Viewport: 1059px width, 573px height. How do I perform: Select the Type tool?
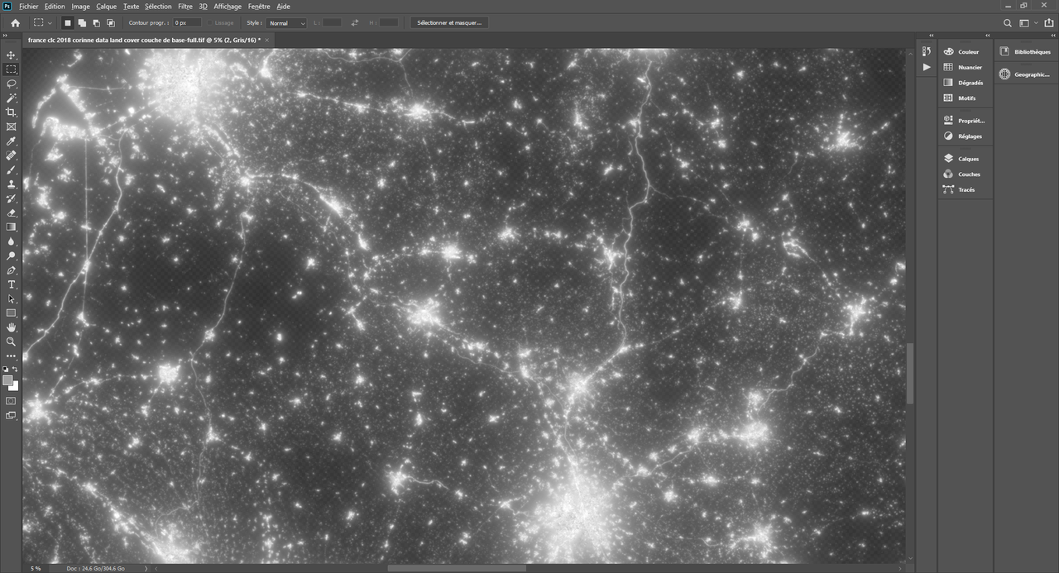pyautogui.click(x=11, y=284)
